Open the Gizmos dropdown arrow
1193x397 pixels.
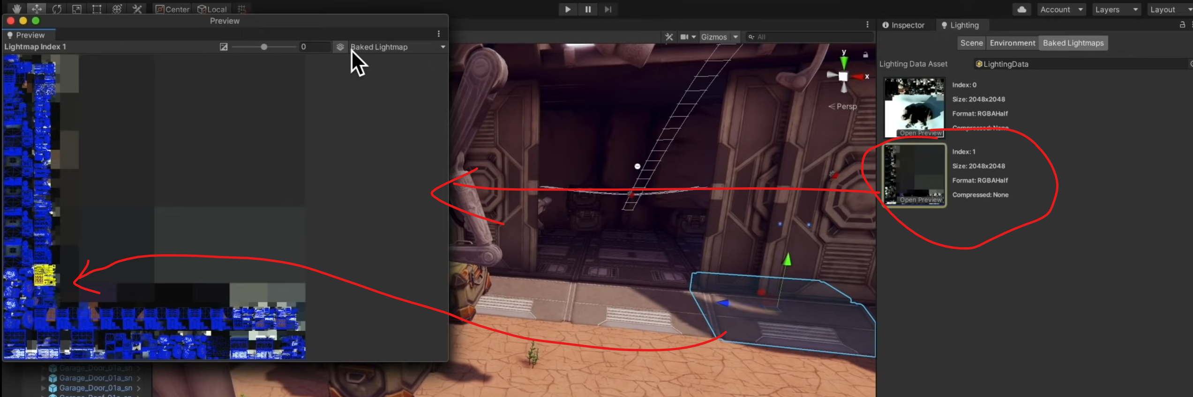[735, 37]
